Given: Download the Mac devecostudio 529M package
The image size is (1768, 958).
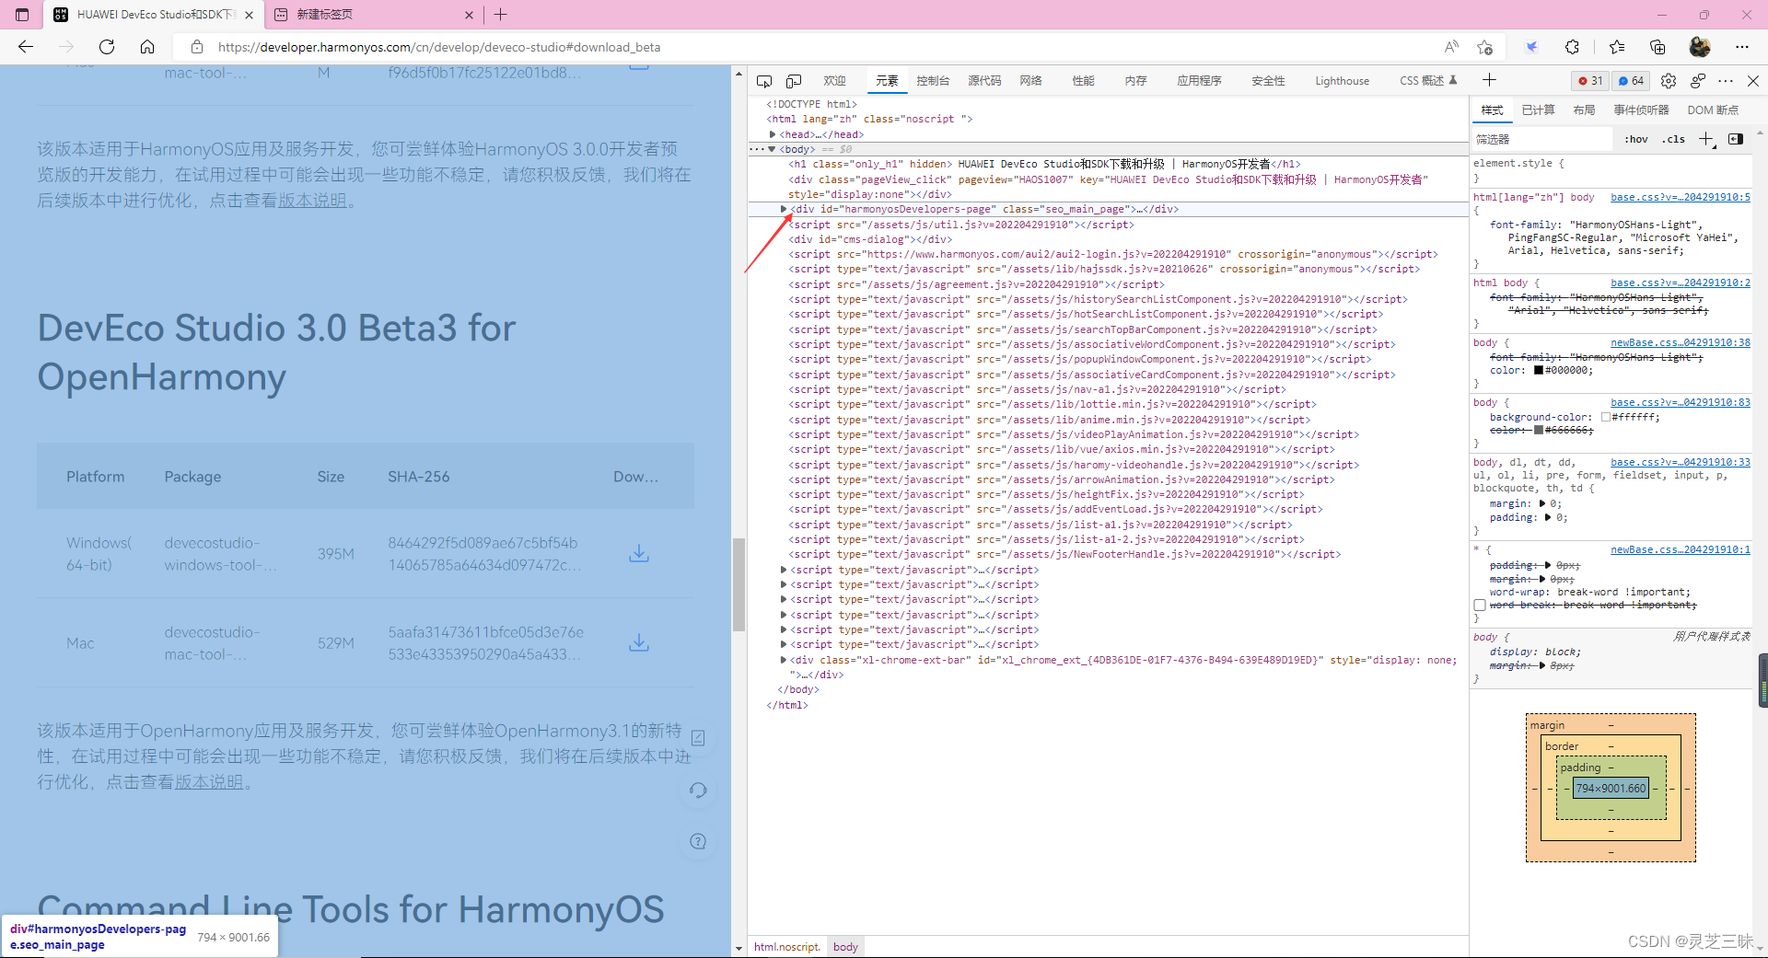Looking at the screenshot, I should coord(639,642).
